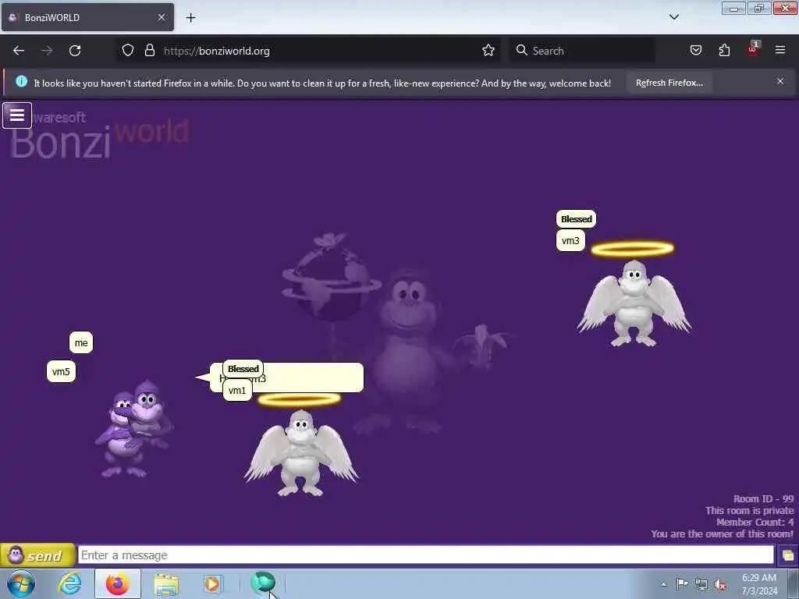Open Action Center flag icon

(682, 583)
